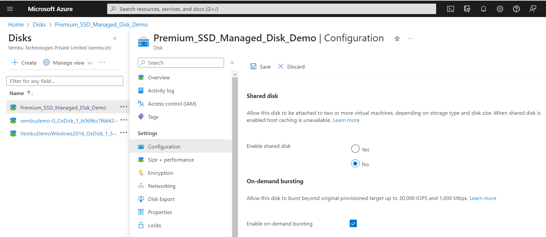Open Size + performance settings
This screenshot has height=237, width=546.
(x=181, y=160)
